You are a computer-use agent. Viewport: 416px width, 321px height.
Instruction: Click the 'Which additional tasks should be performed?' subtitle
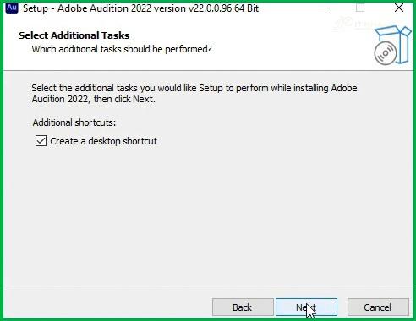click(x=122, y=49)
